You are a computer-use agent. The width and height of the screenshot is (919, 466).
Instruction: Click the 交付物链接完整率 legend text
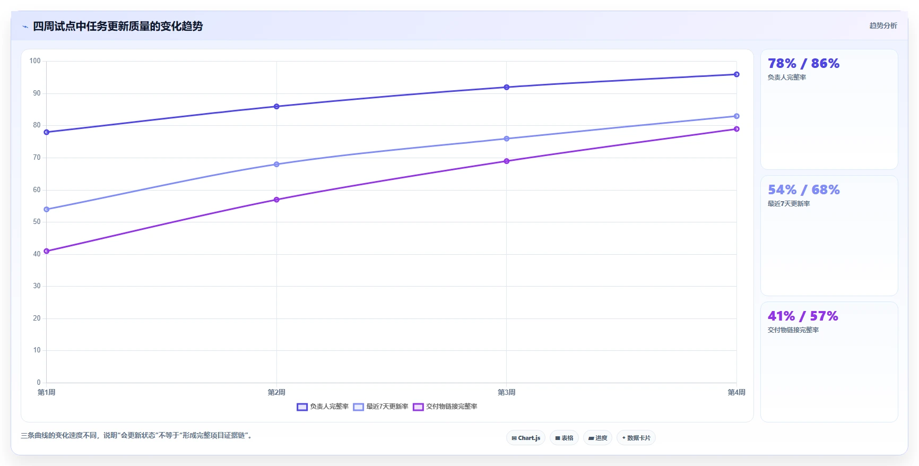(452, 407)
